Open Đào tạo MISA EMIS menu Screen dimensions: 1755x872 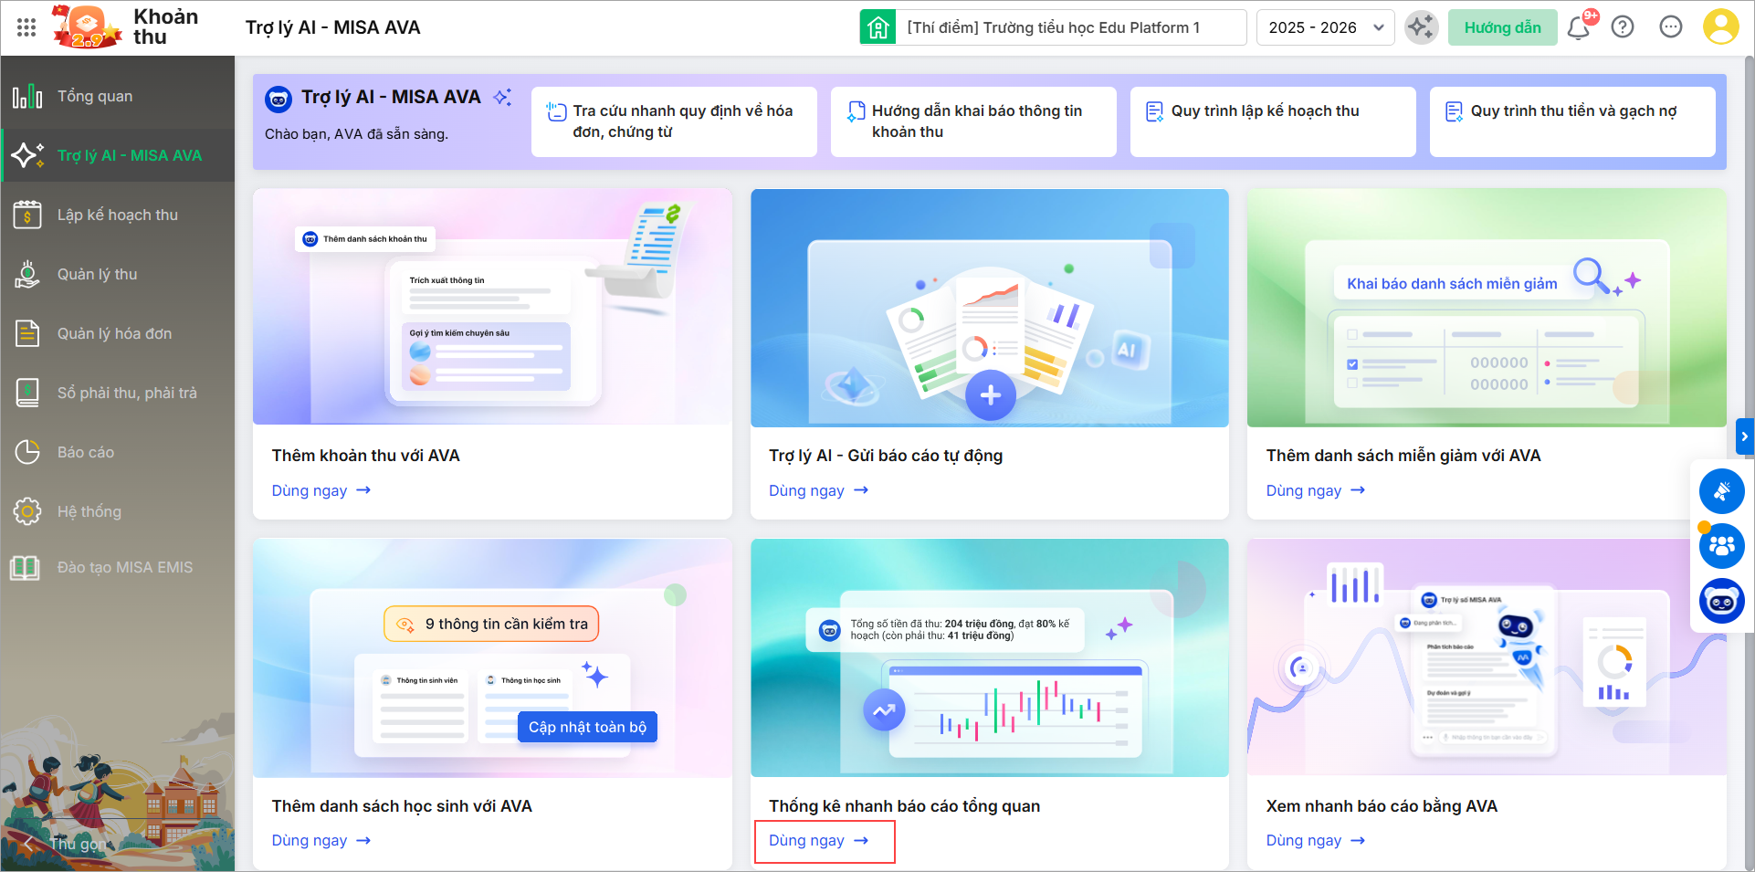[x=118, y=567]
